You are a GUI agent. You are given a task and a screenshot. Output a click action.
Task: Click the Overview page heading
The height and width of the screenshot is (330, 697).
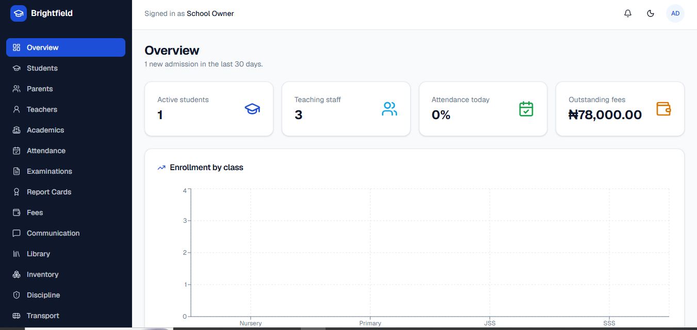(172, 51)
